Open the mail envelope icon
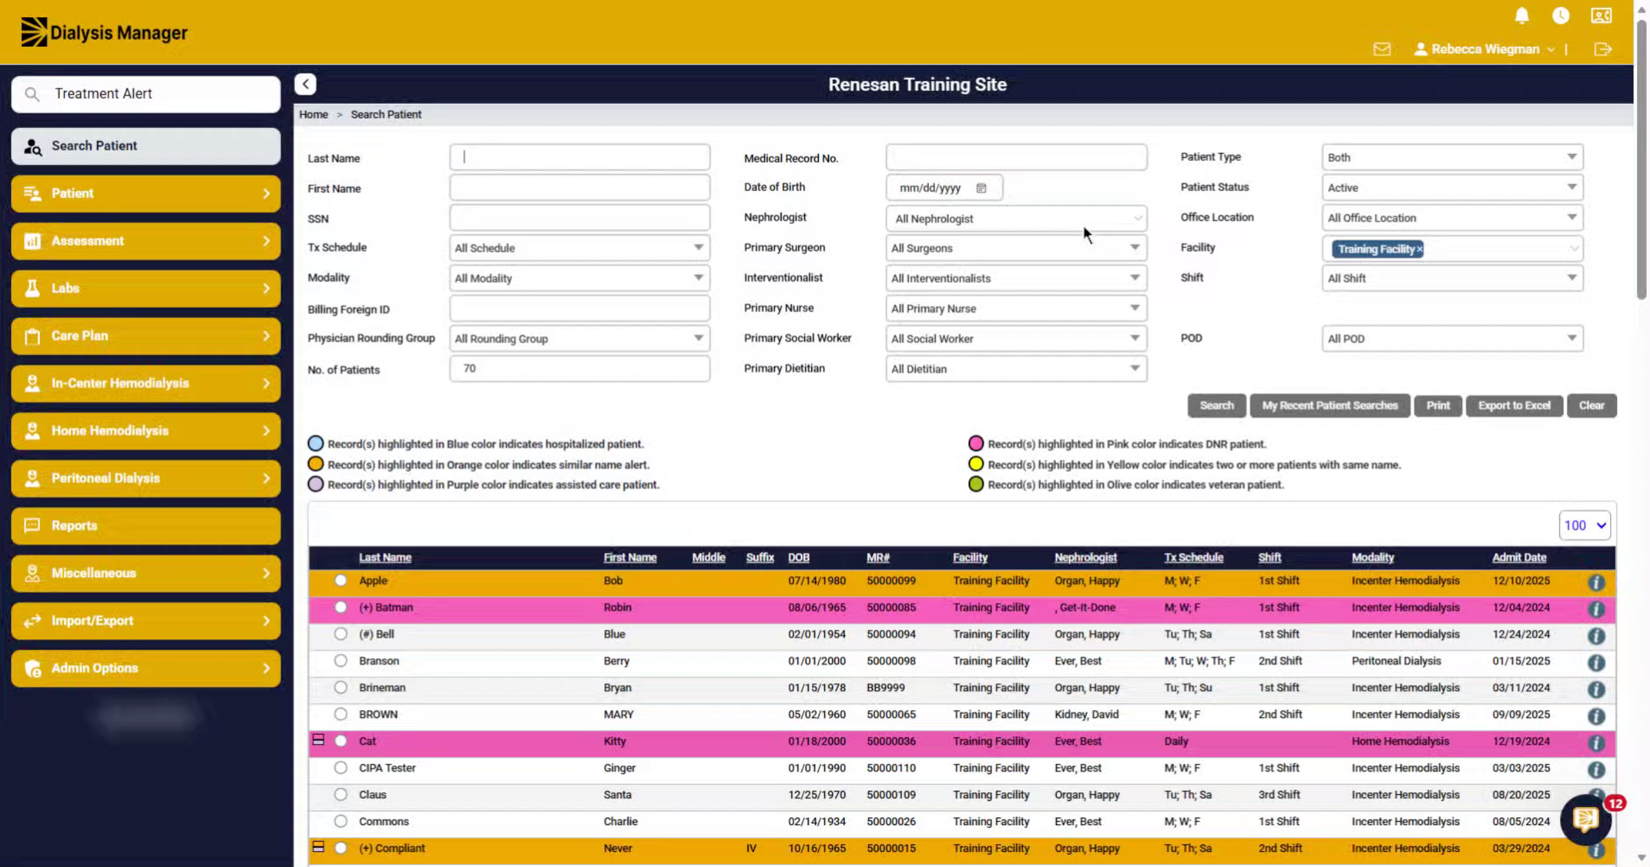 pyautogui.click(x=1382, y=49)
